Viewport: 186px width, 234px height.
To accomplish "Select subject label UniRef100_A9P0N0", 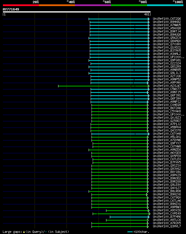I will pos(167,82).
